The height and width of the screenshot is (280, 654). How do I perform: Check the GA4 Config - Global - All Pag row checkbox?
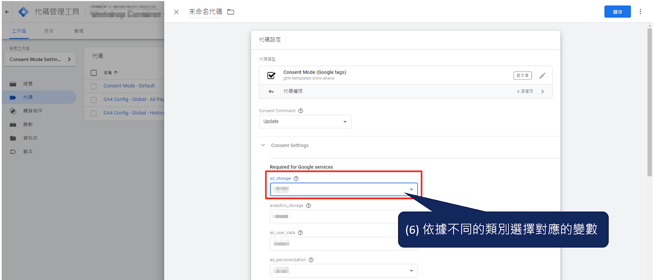pyautogui.click(x=94, y=100)
